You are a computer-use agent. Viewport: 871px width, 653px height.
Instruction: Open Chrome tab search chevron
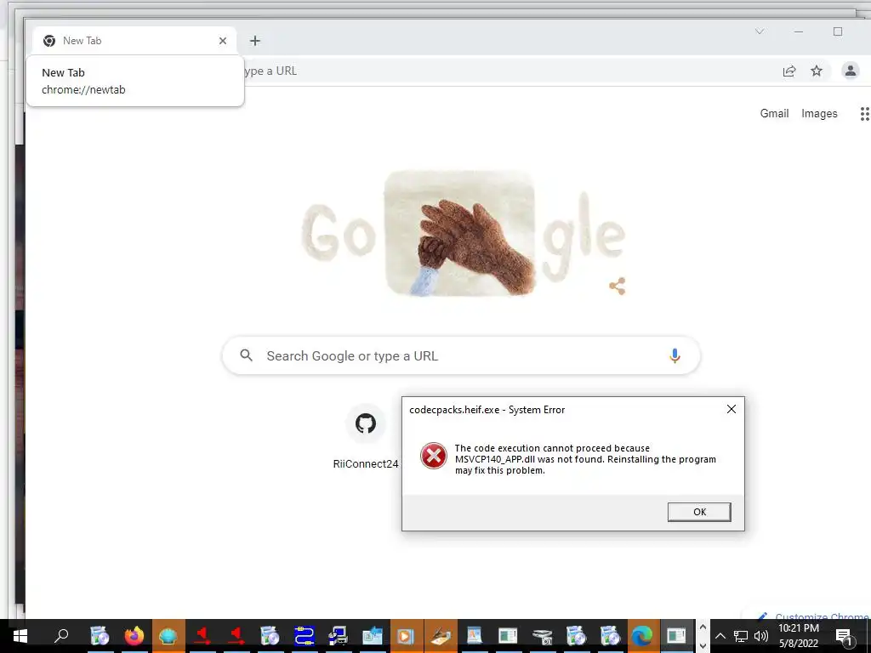tap(760, 31)
